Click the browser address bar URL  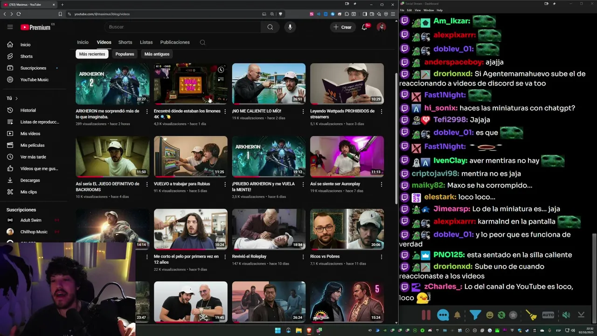[x=102, y=14]
